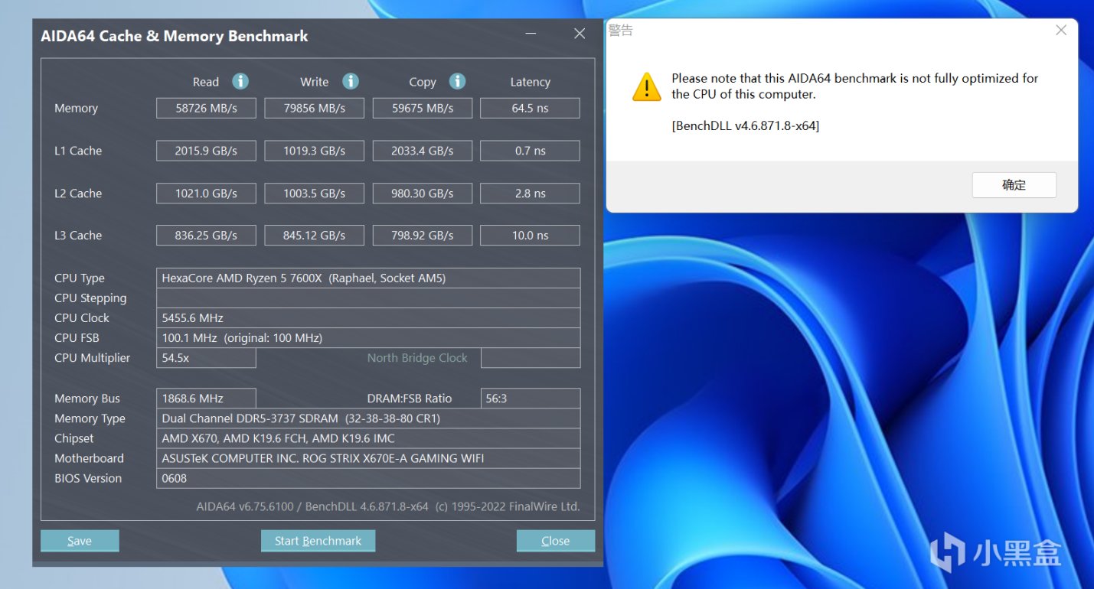This screenshot has width=1094, height=589.
Task: Select L1 Cache Copy value 2033.4 GB/s
Action: [423, 151]
